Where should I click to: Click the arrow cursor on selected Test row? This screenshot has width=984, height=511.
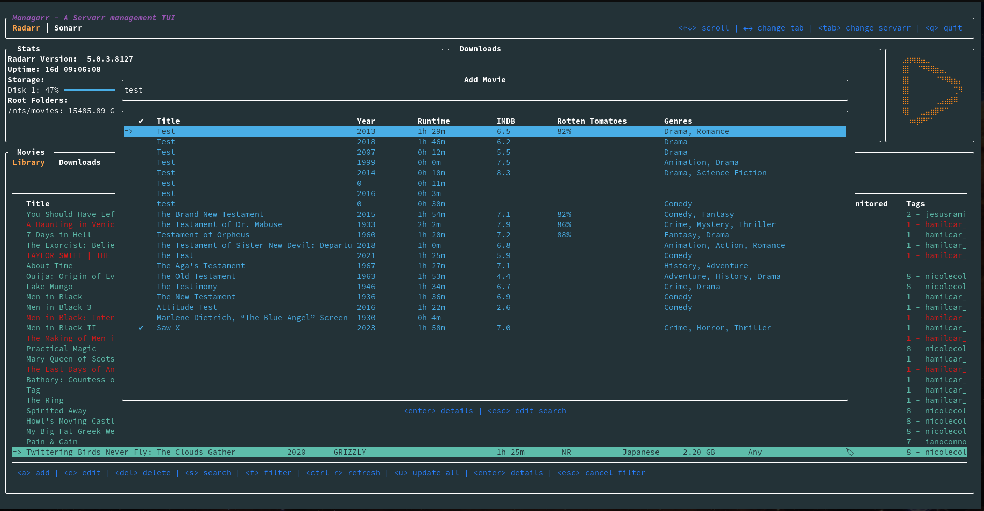click(x=129, y=131)
